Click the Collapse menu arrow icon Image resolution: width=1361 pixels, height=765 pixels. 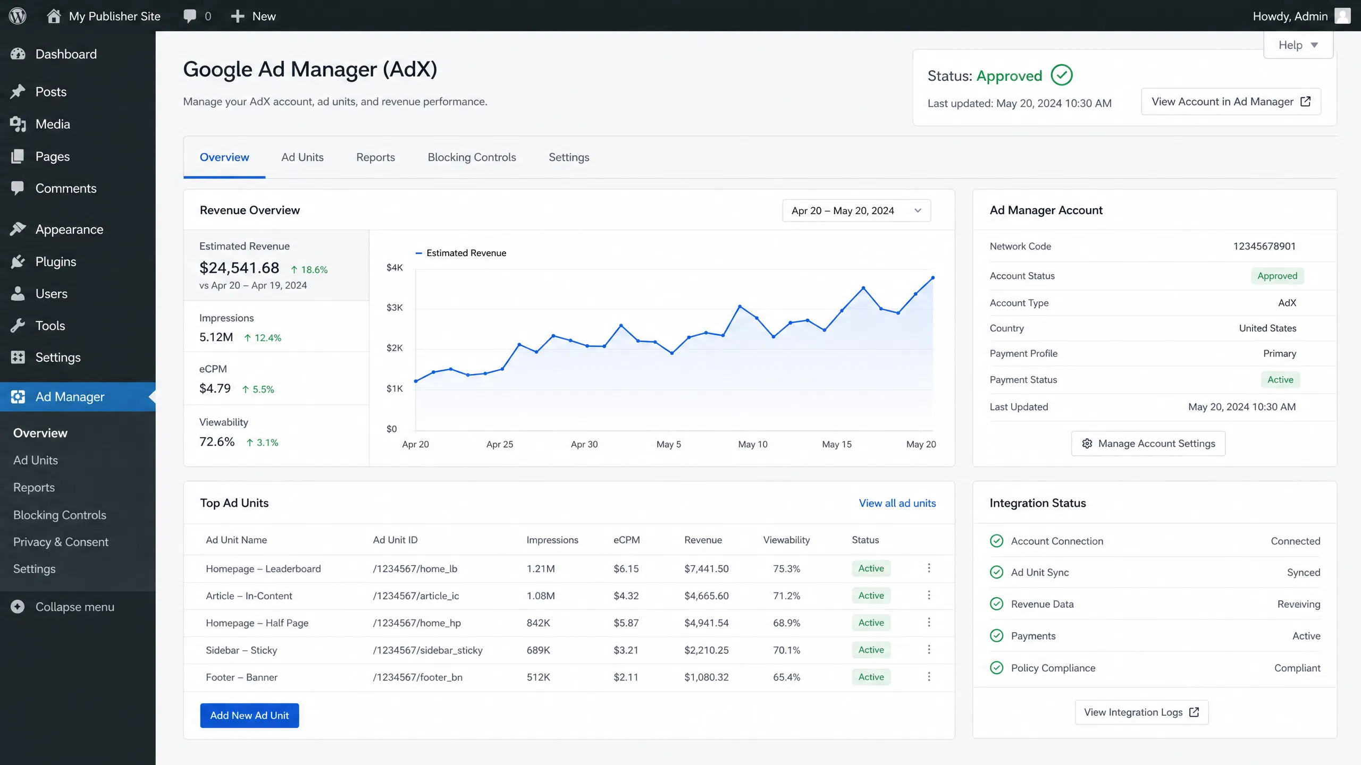(18, 606)
